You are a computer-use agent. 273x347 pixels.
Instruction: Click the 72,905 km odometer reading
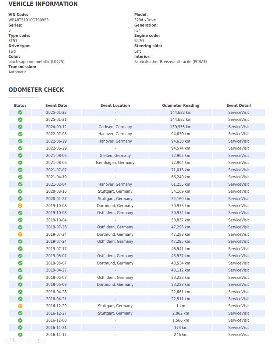(181, 155)
